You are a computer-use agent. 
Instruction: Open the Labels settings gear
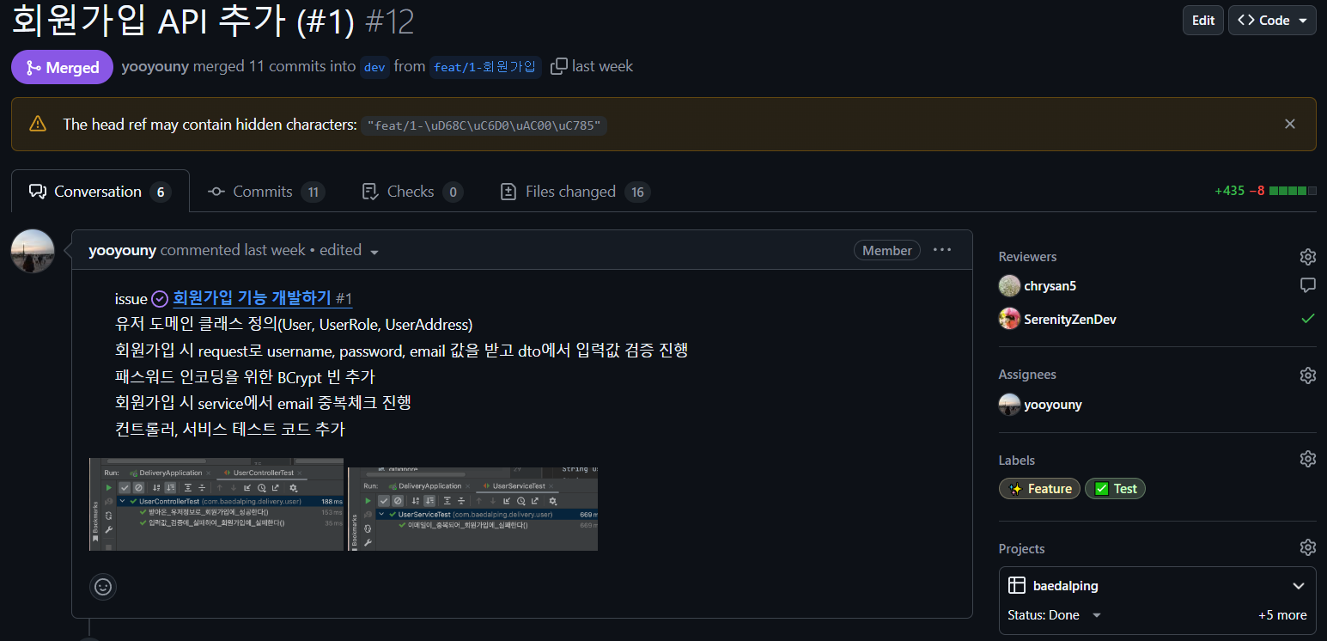coord(1307,459)
